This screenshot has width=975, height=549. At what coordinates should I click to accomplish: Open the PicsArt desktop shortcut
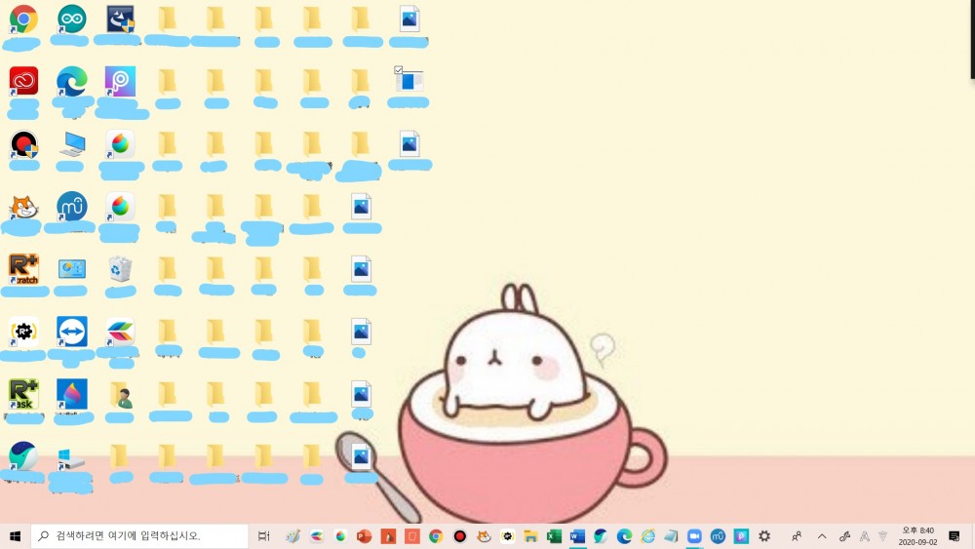[120, 82]
